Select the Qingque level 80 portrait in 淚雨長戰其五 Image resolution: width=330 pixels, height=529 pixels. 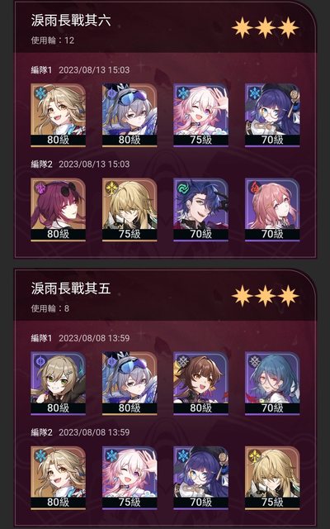[59, 383]
